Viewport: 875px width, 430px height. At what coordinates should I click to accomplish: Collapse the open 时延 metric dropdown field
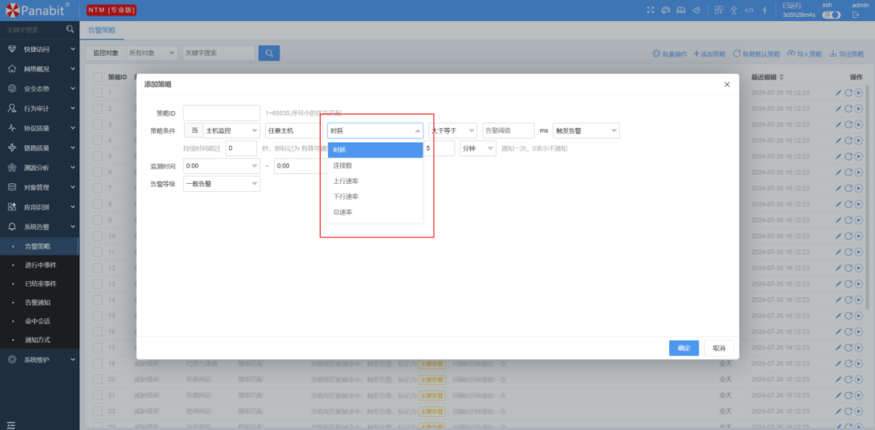(x=376, y=130)
